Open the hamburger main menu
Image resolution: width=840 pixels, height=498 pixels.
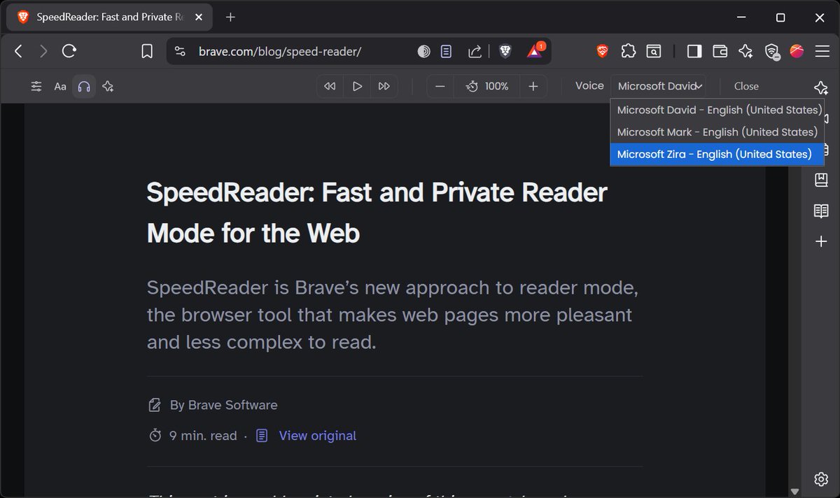pyautogui.click(x=821, y=51)
